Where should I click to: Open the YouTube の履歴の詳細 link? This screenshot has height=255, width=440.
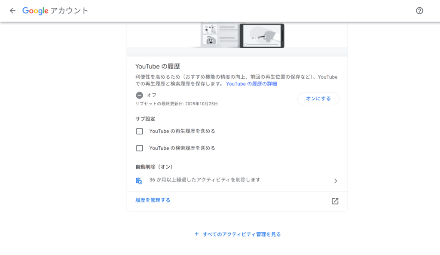tap(251, 84)
